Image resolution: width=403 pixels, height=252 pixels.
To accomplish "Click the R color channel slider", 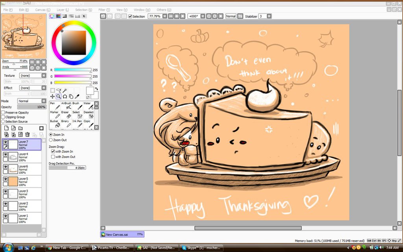I will tap(73, 70).
